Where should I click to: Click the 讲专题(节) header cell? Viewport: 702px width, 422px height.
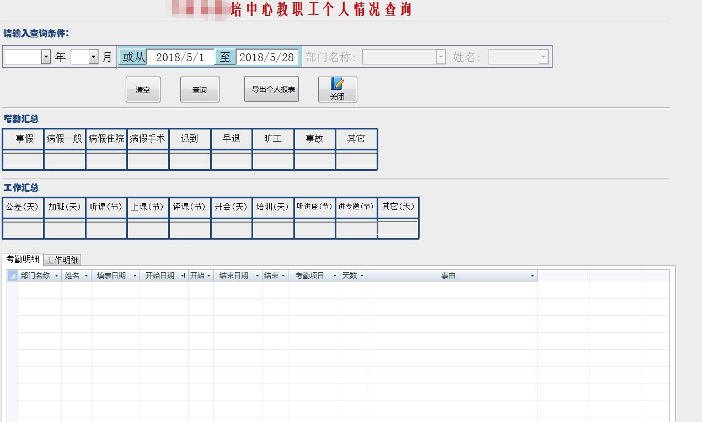pos(356,207)
